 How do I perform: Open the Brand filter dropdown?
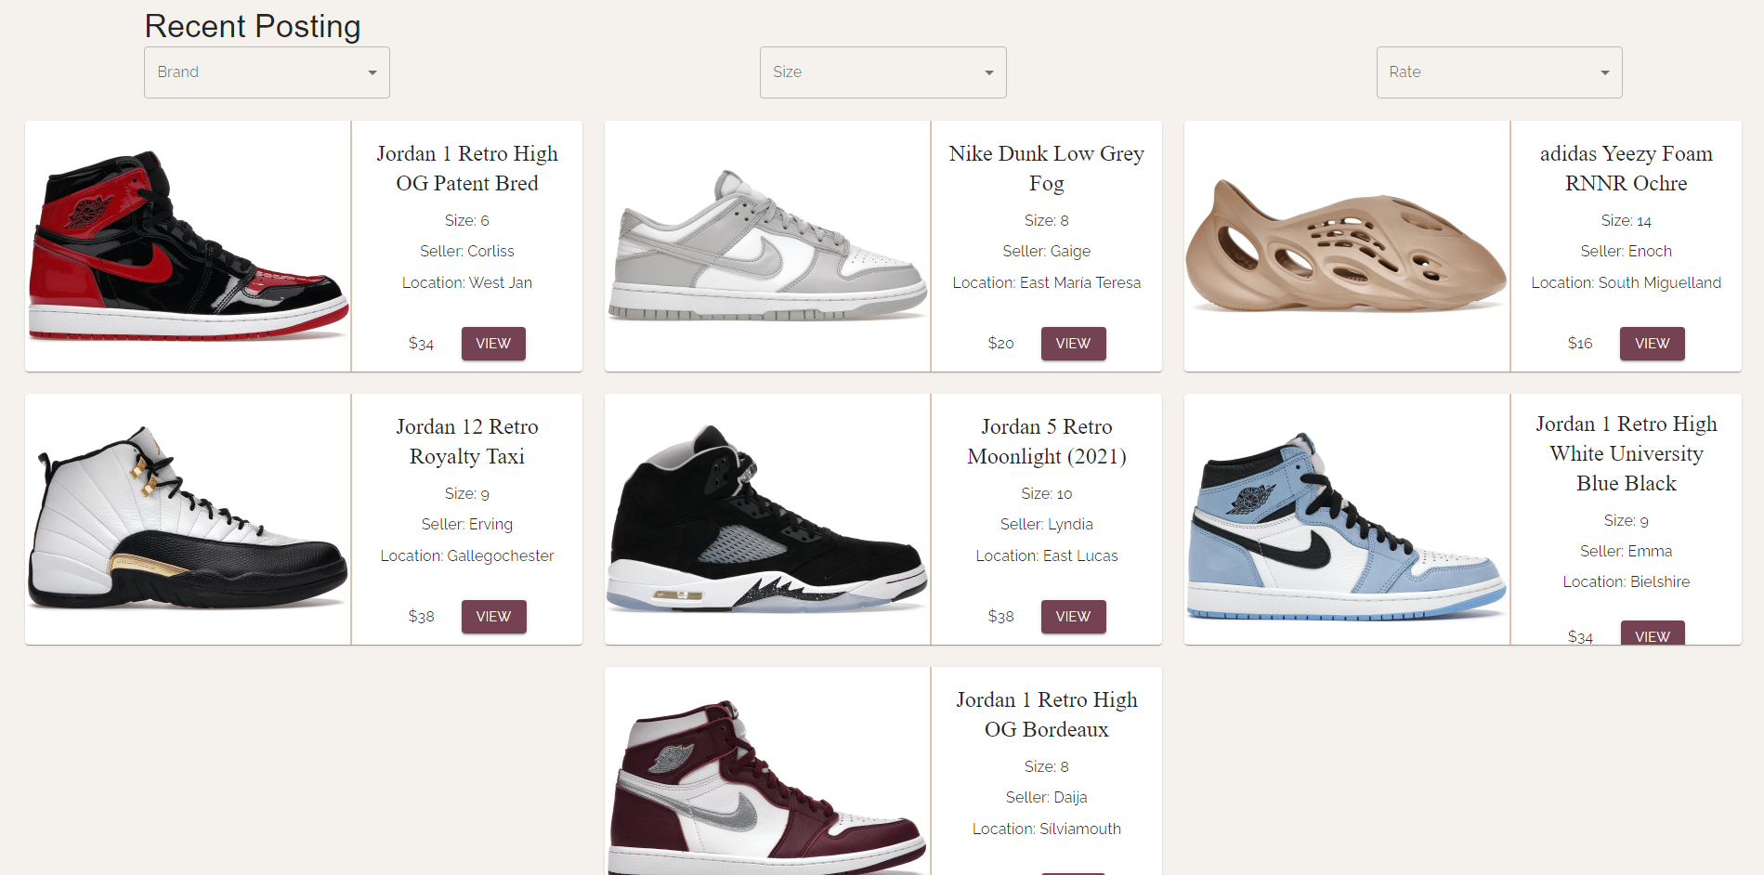(267, 72)
